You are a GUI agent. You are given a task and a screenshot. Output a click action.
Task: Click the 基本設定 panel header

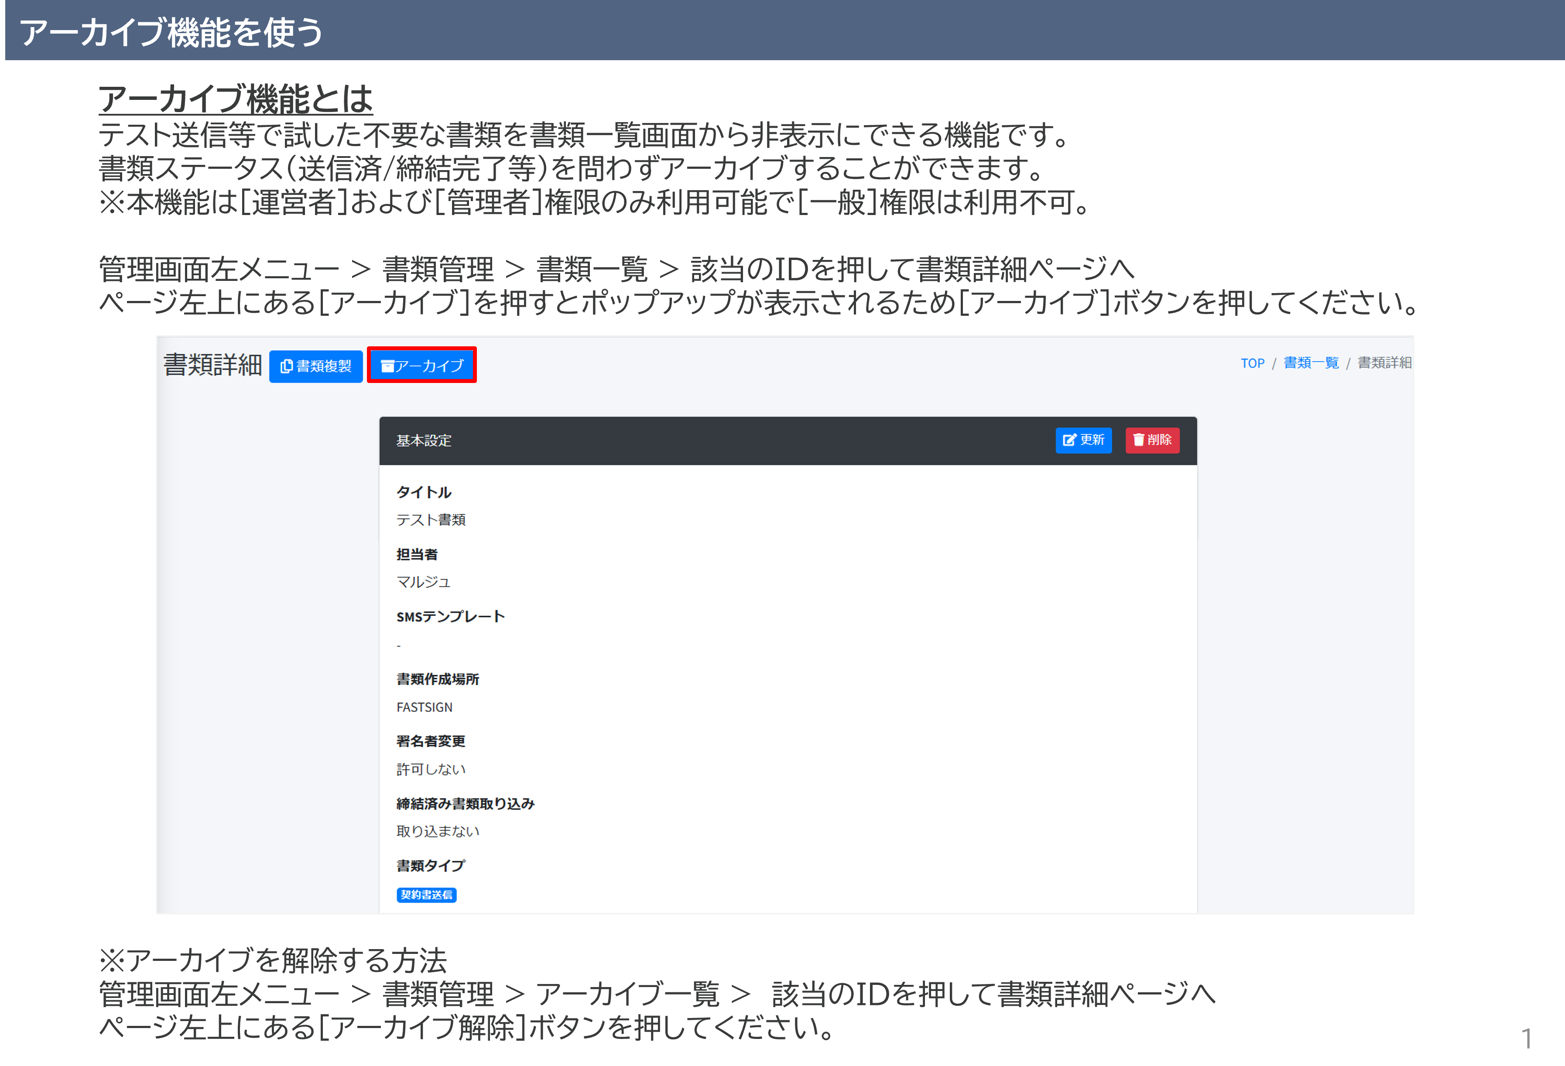pos(424,441)
